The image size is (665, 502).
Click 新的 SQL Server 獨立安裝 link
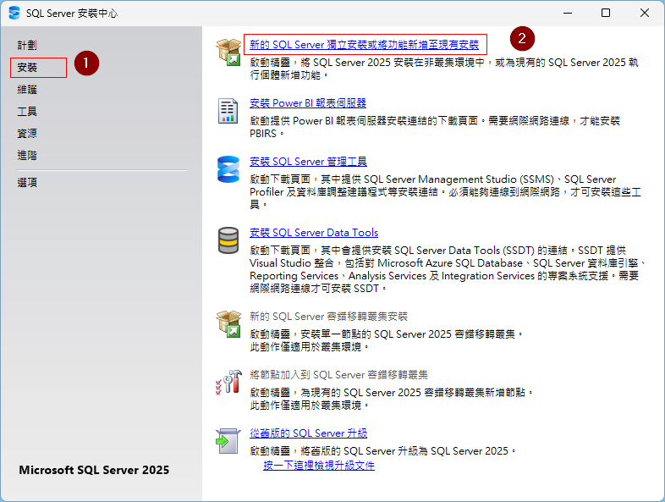[x=364, y=45]
